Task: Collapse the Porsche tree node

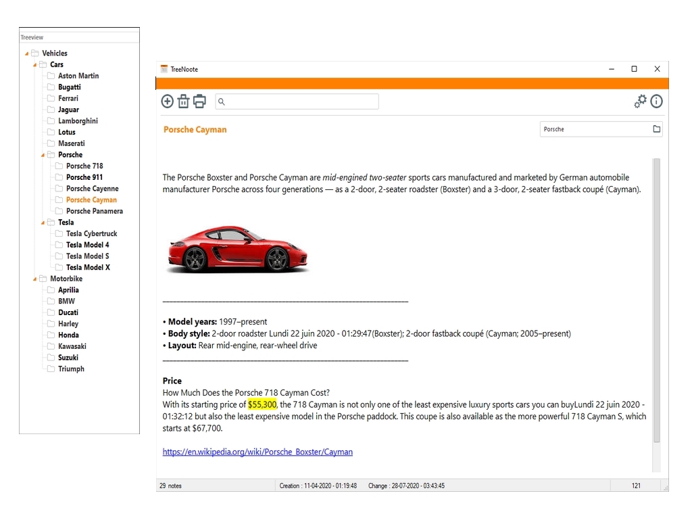Action: (43, 155)
